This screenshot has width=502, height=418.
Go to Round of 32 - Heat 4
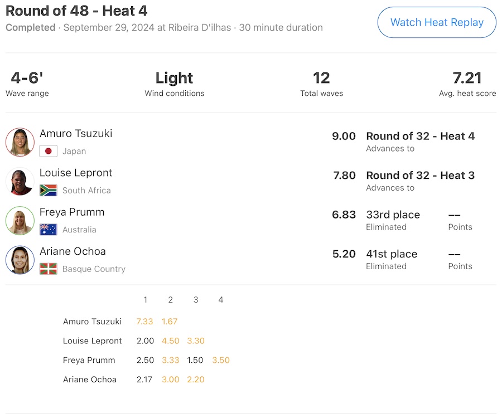(420, 137)
